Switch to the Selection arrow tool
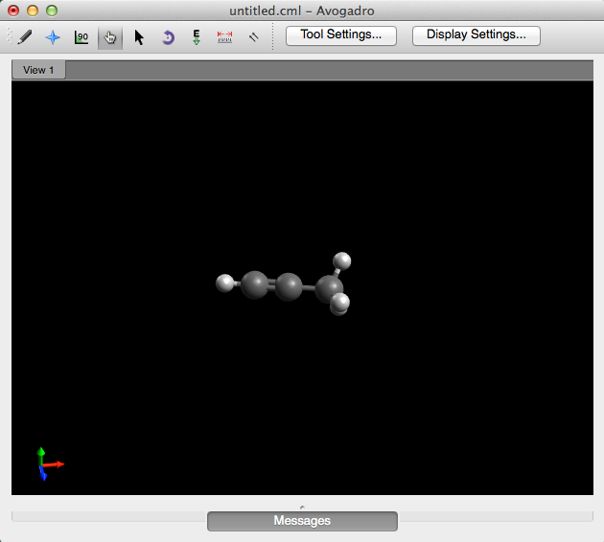 tap(139, 37)
